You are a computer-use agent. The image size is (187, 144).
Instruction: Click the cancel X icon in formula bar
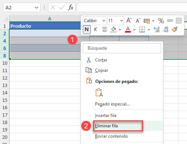tap(53, 7)
